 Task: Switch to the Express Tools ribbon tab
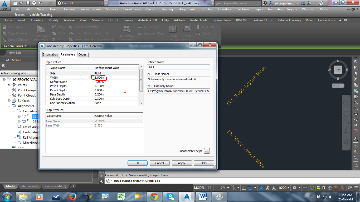point(221,20)
